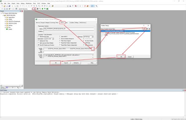Click the New file toolbar icon
This screenshot has height=120, width=186.
[x=2, y=6]
